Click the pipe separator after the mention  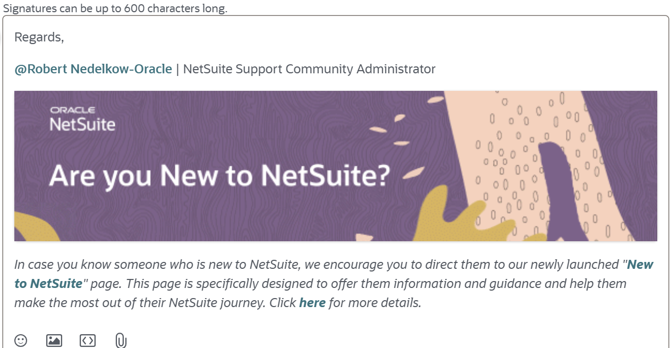pyautogui.click(x=177, y=69)
